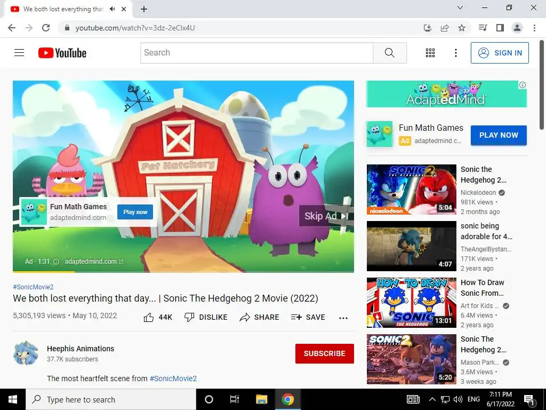Save video to playlist via SAVE
Image resolution: width=546 pixels, height=410 pixels.
tap(308, 317)
